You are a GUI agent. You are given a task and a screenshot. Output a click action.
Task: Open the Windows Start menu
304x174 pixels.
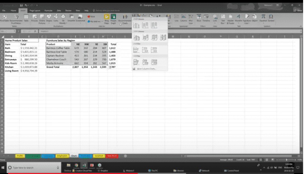pyautogui.click(x=3, y=167)
